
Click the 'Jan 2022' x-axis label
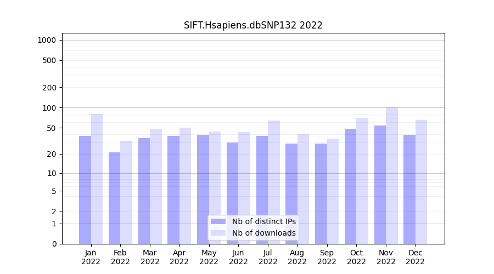tap(91, 257)
